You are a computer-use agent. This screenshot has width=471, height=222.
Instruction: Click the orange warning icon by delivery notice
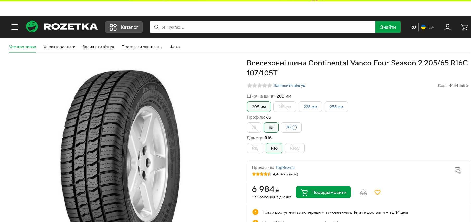coord(255,212)
